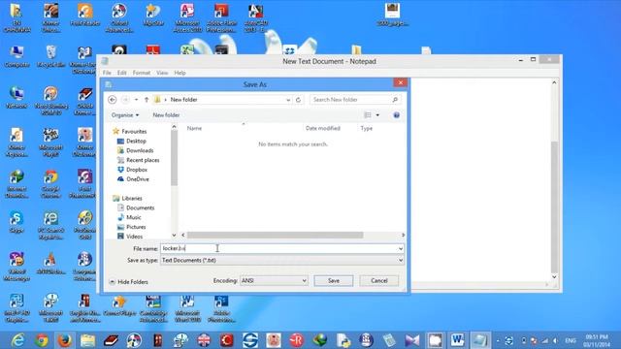Open the taskbar clock and date
This screenshot has width=621, height=349.
click(597, 340)
